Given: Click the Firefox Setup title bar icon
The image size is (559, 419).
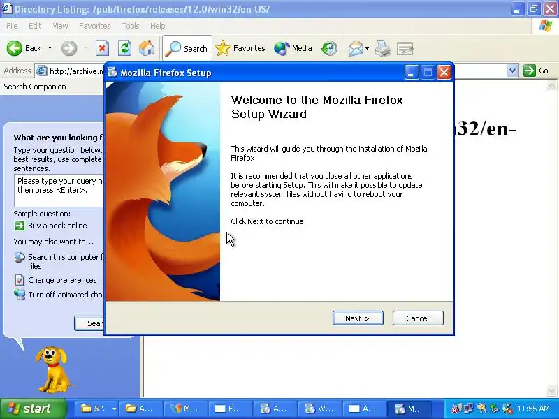Looking at the screenshot, I should pyautogui.click(x=112, y=73).
